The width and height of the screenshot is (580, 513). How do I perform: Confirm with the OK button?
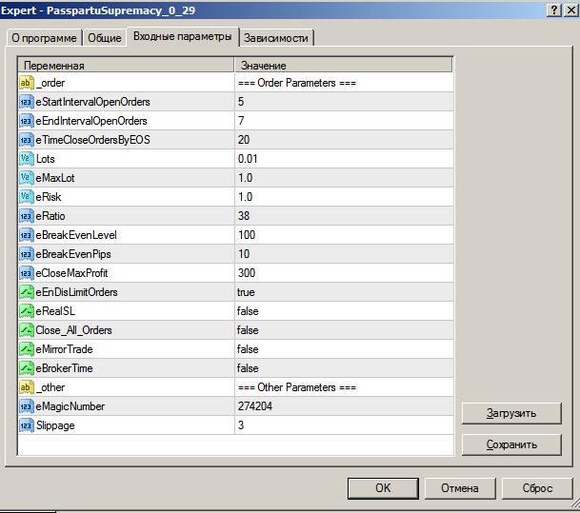click(x=383, y=488)
